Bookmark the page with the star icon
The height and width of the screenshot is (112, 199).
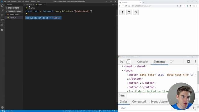(x=180, y=6)
